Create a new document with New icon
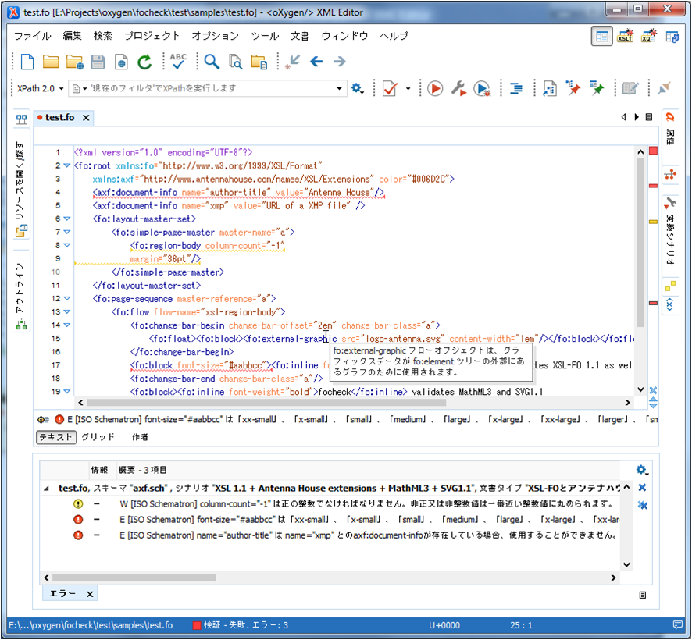 pyautogui.click(x=27, y=62)
